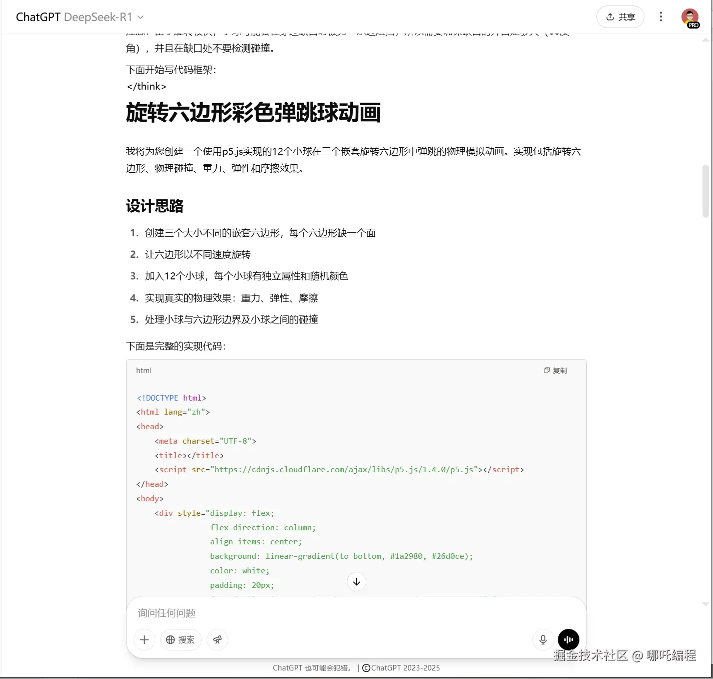
Task: Click the scroll-to-bottom arrow button
Action: [357, 581]
